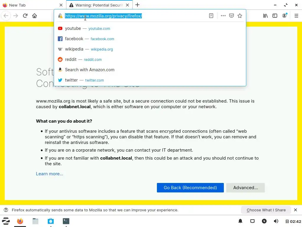Reload the current page
302x227 pixels.
[25, 16]
